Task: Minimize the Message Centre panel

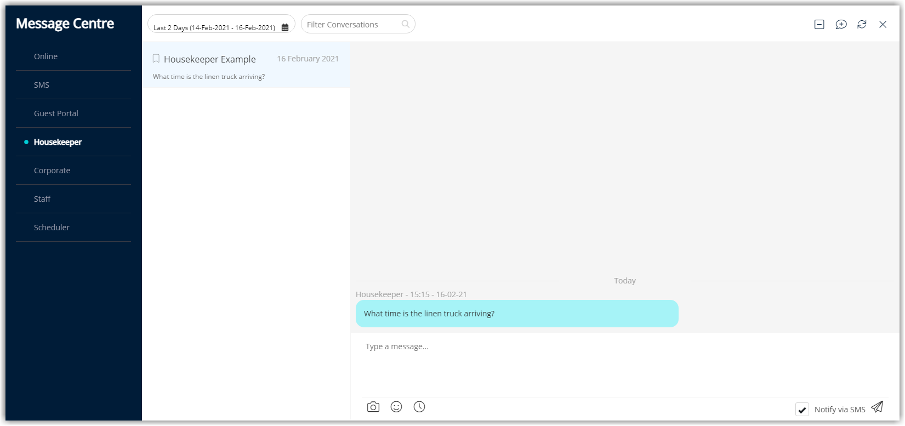Action: [x=819, y=24]
